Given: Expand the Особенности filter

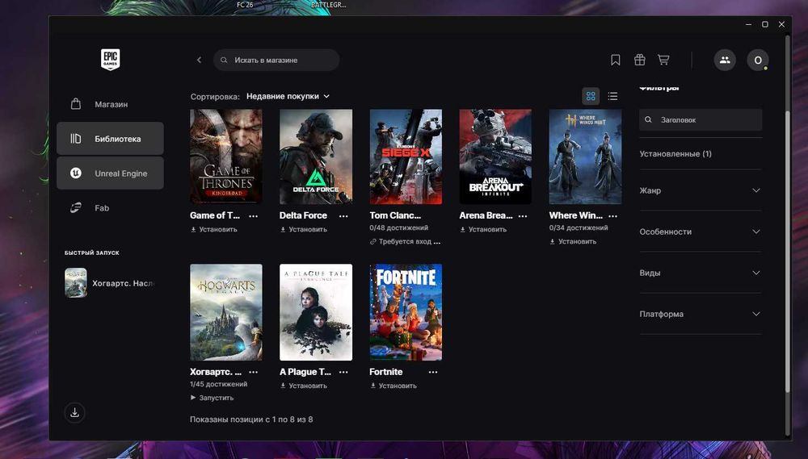Looking at the screenshot, I should [701, 232].
